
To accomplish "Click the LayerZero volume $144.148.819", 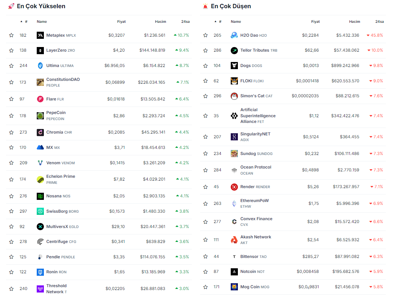I will (x=152, y=51).
